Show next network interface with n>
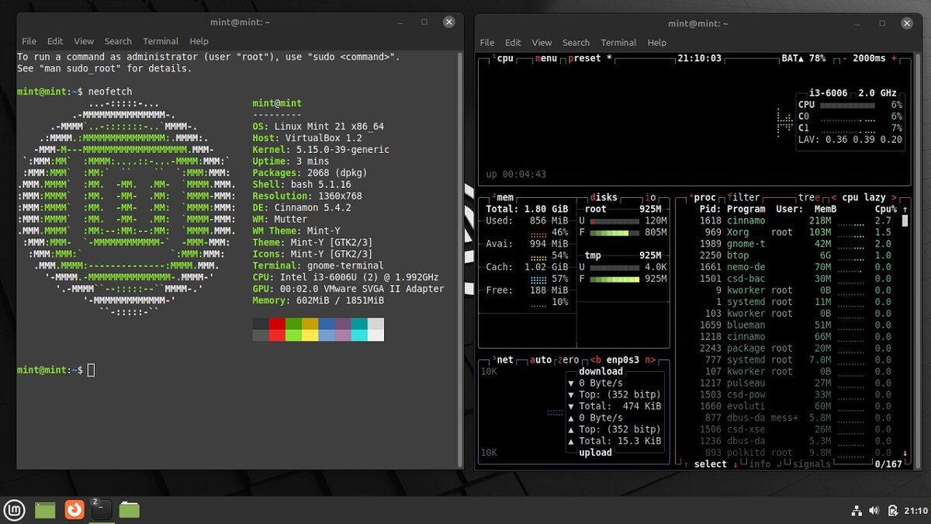This screenshot has height=524, width=931. pos(650,360)
